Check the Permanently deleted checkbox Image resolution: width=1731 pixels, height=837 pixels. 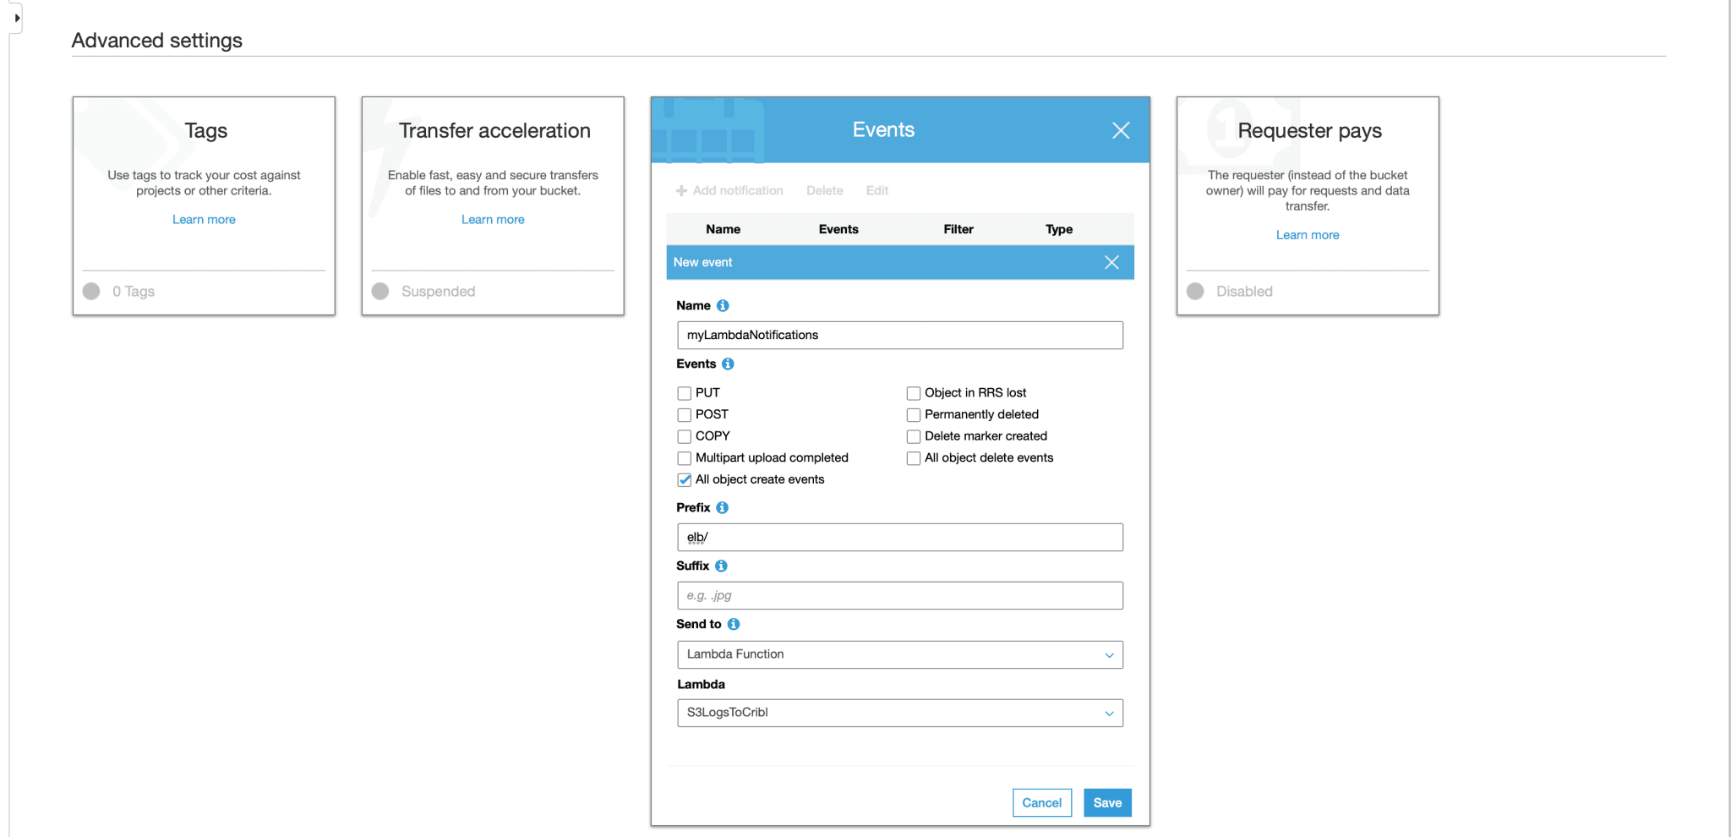pyautogui.click(x=914, y=415)
